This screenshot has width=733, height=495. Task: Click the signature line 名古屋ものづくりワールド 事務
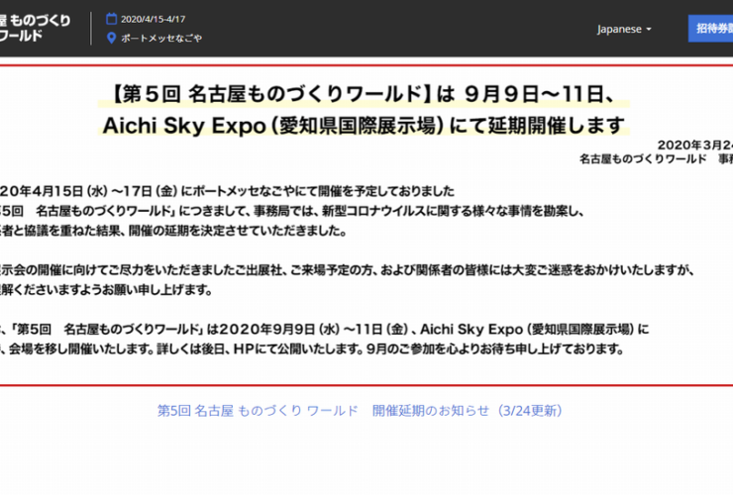[657, 159]
